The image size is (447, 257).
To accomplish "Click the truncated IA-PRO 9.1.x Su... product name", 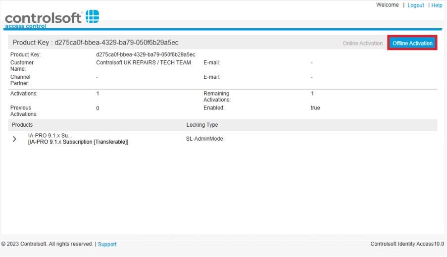I will coord(50,136).
